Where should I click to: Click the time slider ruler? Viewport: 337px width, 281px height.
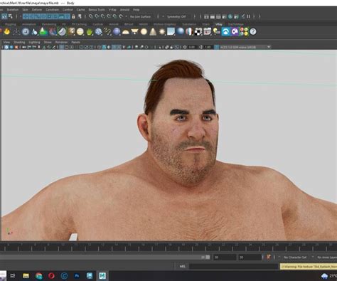(x=168, y=247)
